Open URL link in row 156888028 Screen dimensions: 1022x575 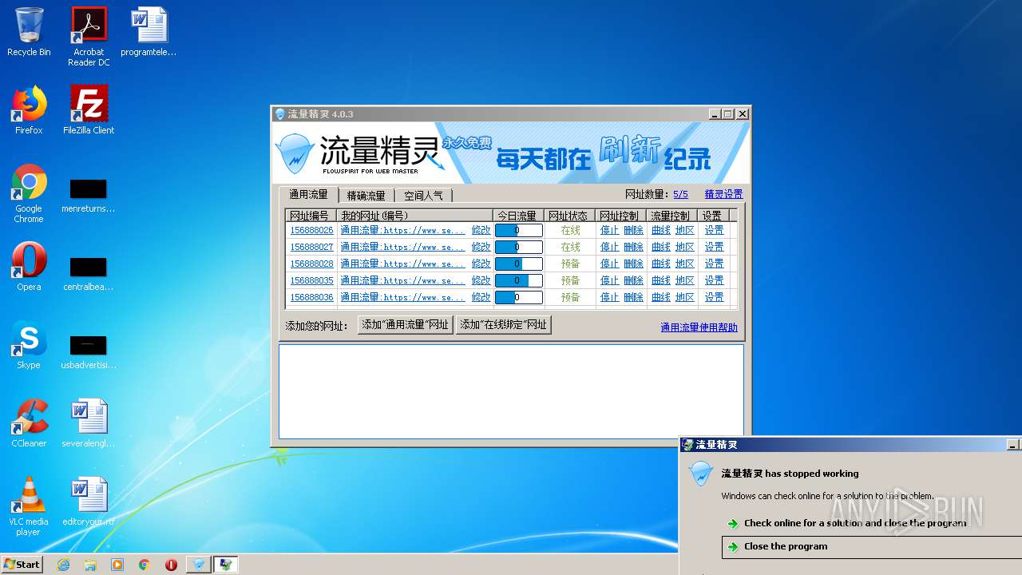point(402,264)
